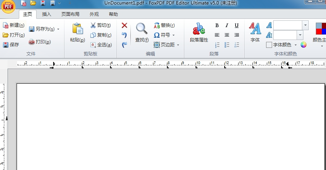Click the font name input field
The image size is (326, 170).
point(288,25)
